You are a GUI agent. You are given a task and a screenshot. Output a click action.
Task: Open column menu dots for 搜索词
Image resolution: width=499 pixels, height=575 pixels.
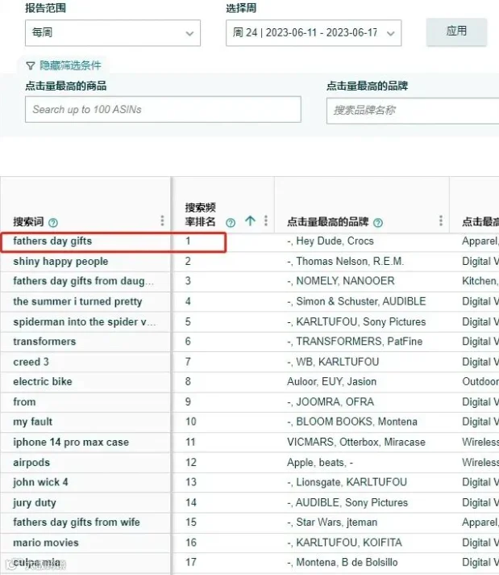(x=162, y=220)
